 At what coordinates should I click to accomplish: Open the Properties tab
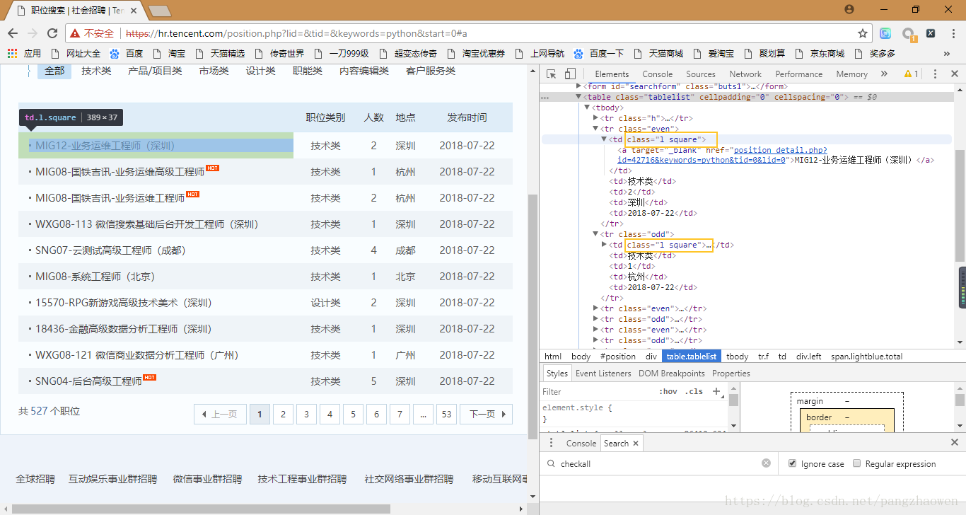[x=731, y=373]
